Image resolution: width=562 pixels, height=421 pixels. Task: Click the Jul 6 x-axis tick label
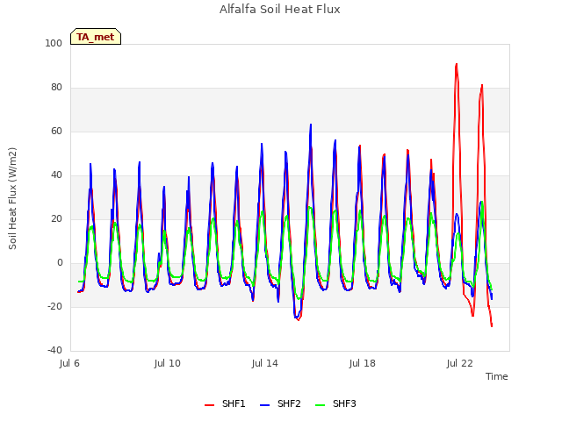[69, 363]
